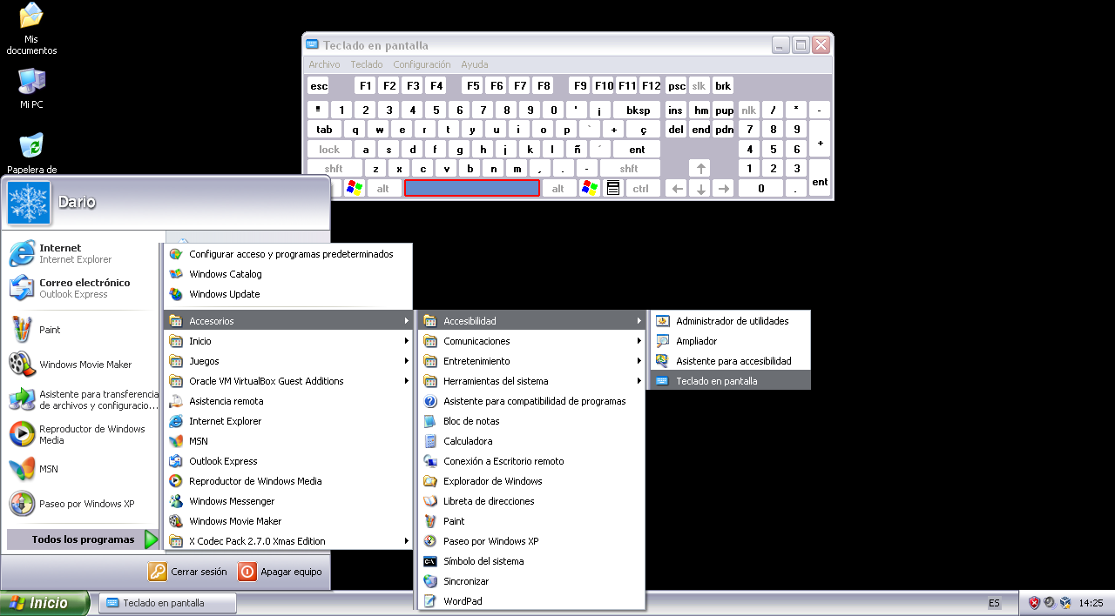Toggle the left shft key

point(334,169)
